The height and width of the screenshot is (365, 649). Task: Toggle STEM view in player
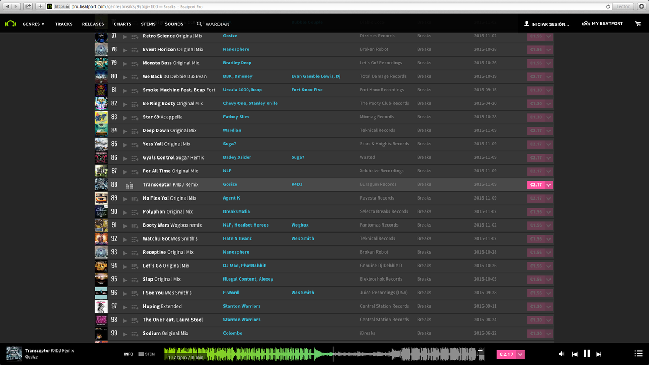point(147,354)
